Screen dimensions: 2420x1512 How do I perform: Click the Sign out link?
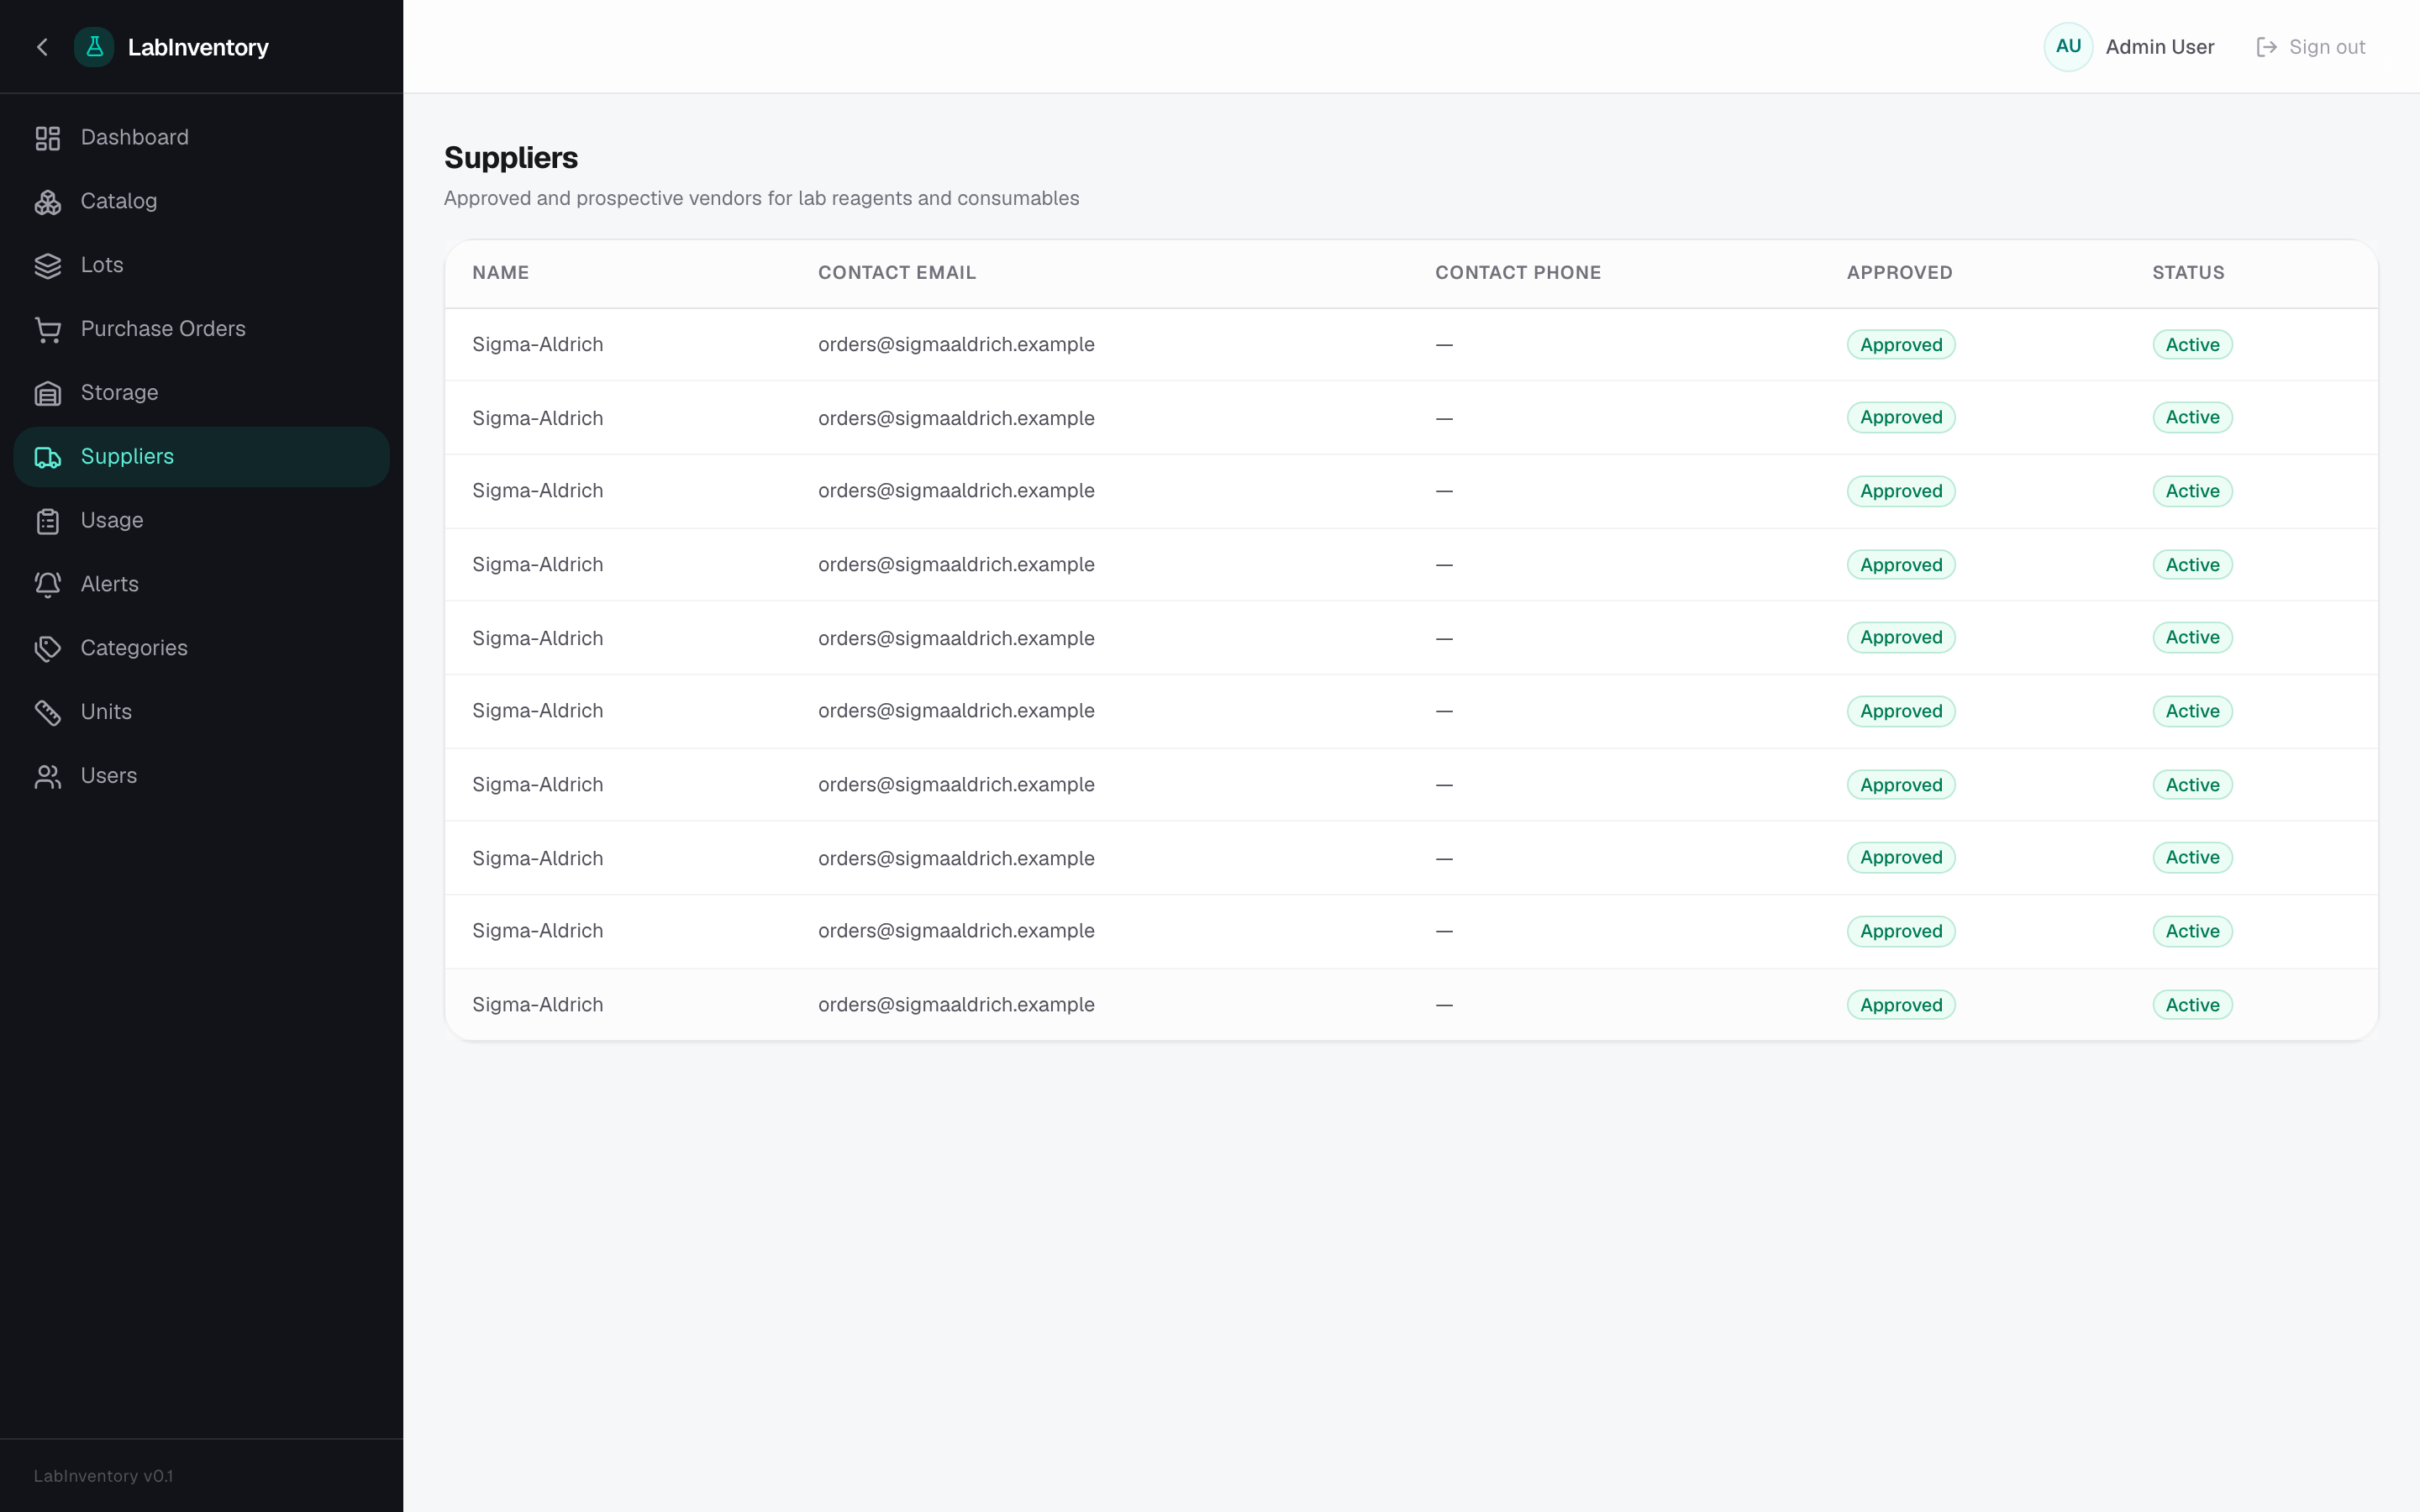click(x=2311, y=47)
